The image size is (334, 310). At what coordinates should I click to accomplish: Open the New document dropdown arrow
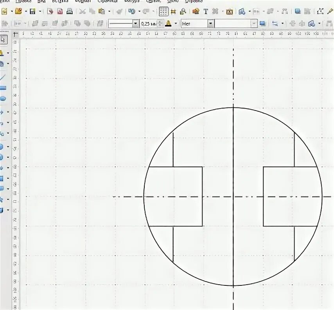pos(12,11)
